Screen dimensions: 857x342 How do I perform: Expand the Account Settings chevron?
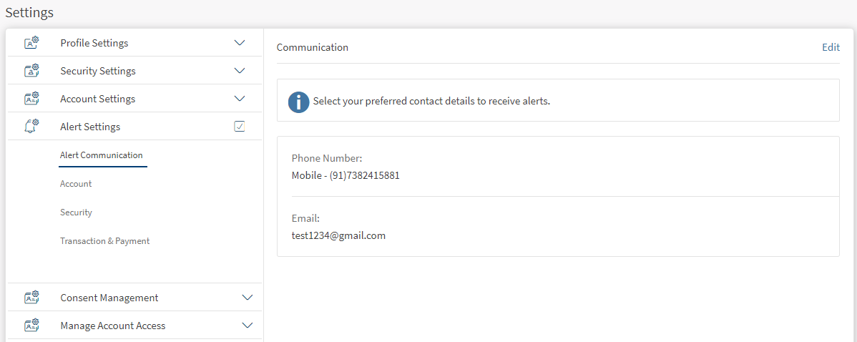pos(240,99)
